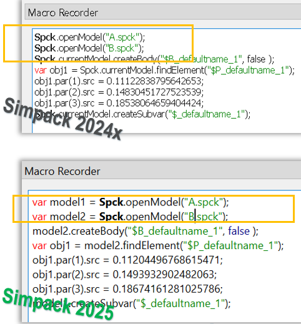Viewport: 301px width, 324px height.
Task: Click the var model1 = Spck.openModel line
Action: (x=131, y=202)
